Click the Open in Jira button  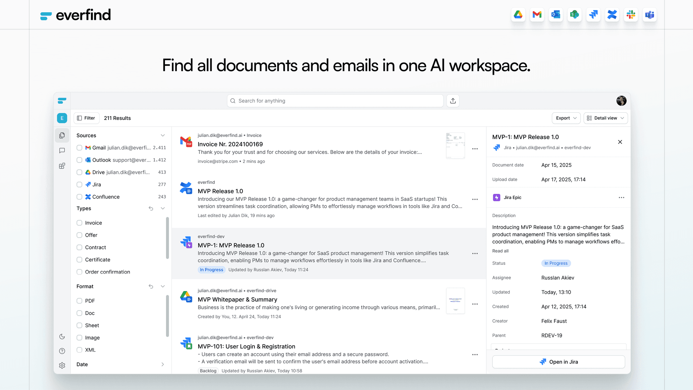558,361
